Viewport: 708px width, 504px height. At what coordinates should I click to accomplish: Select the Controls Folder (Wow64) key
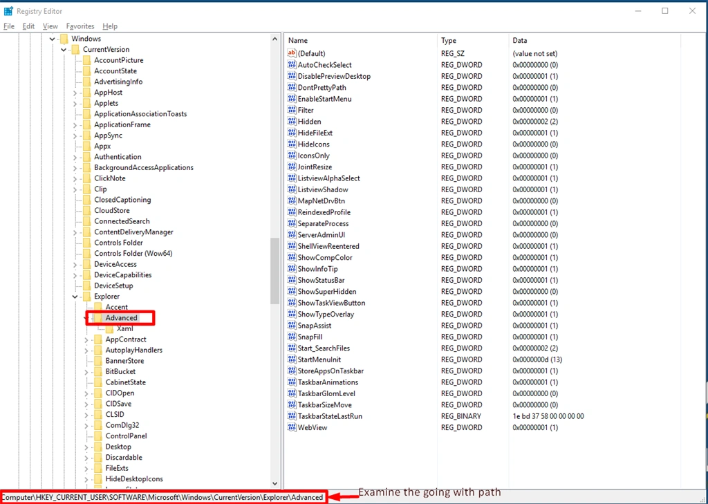(x=133, y=254)
